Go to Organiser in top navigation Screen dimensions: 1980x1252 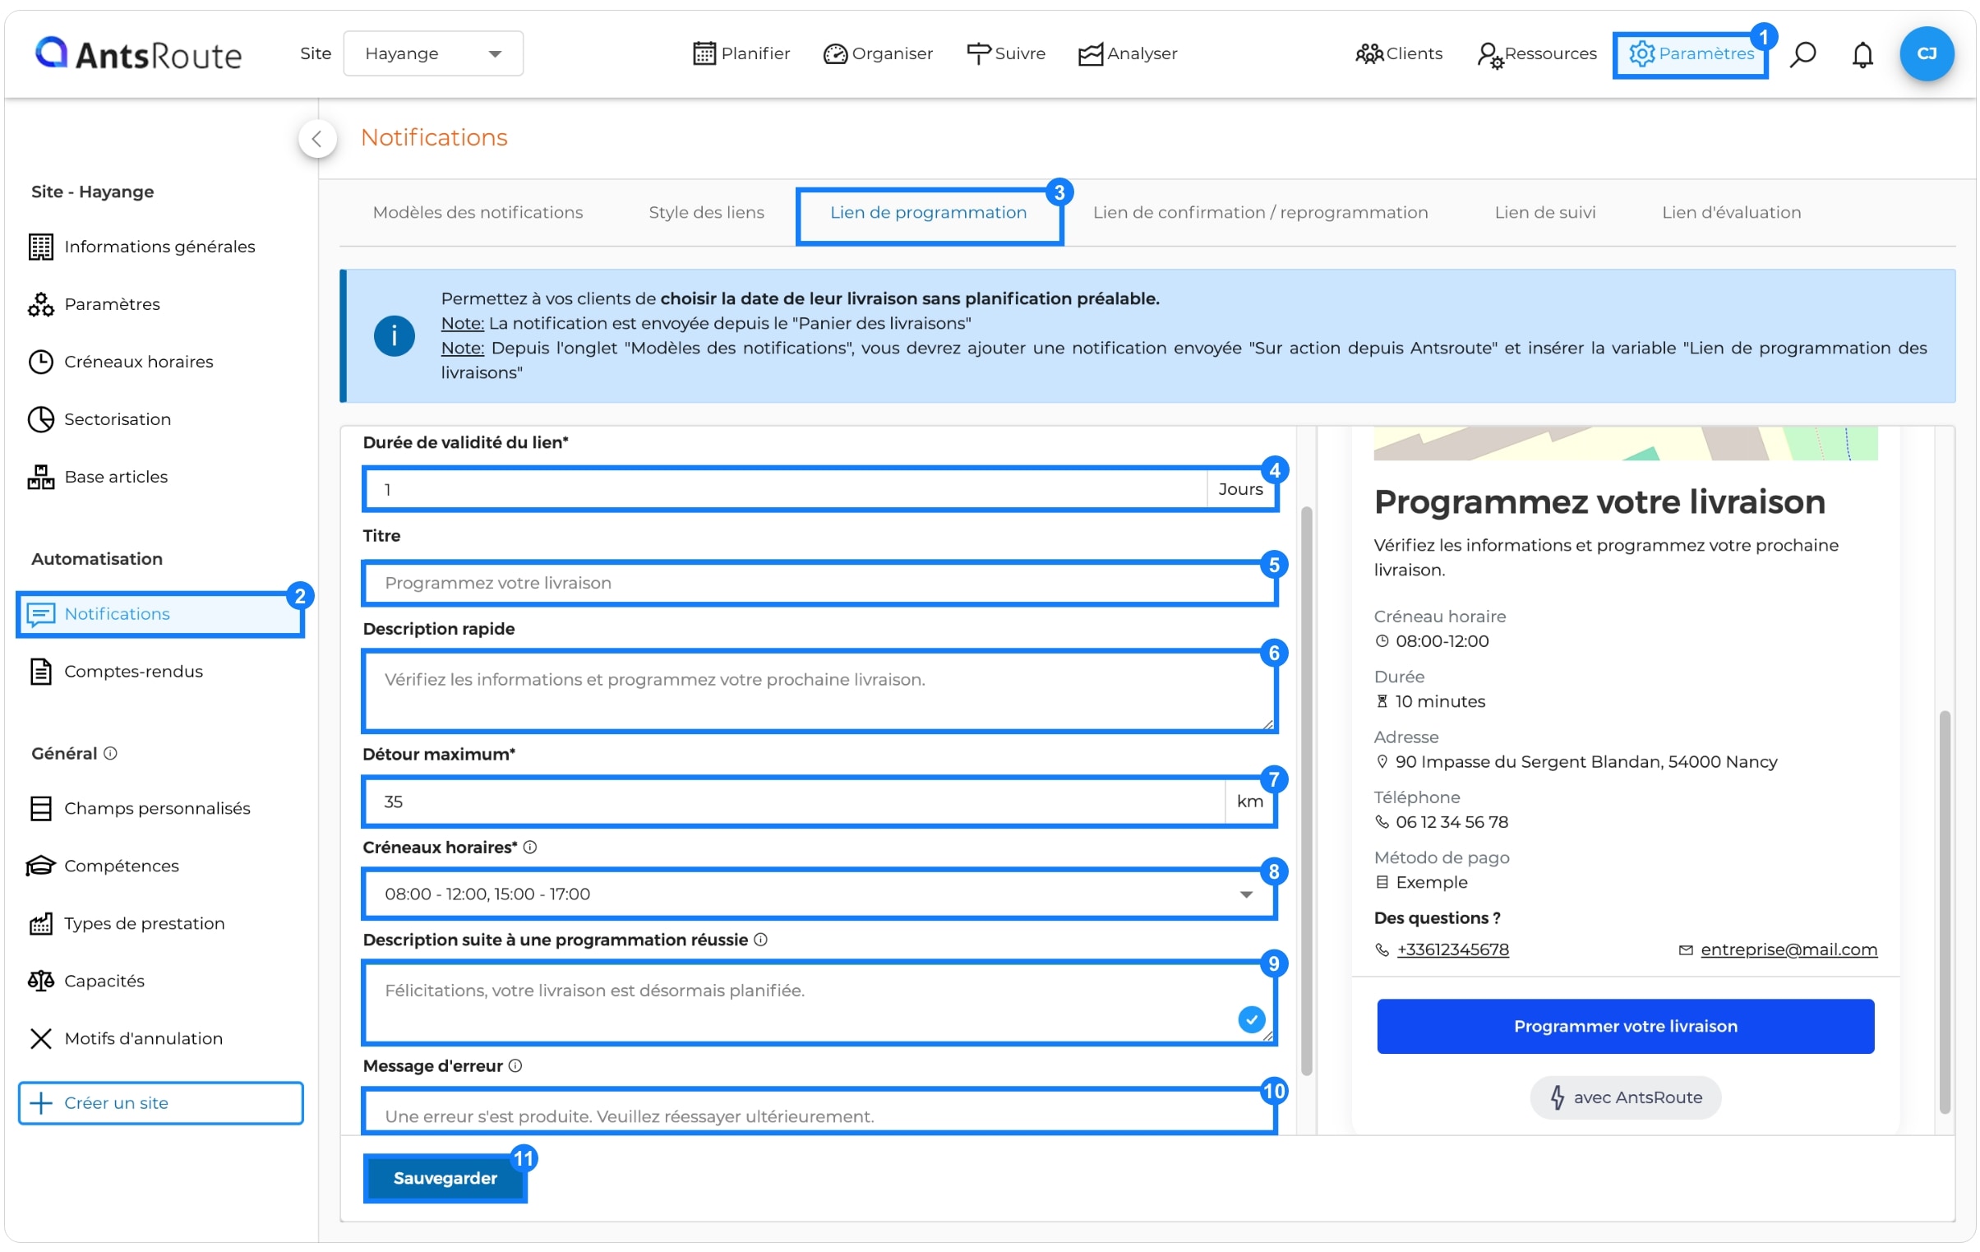tap(878, 53)
